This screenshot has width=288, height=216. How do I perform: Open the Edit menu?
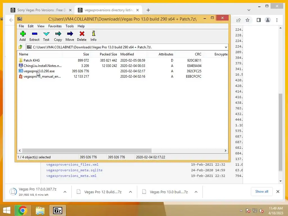30,26
